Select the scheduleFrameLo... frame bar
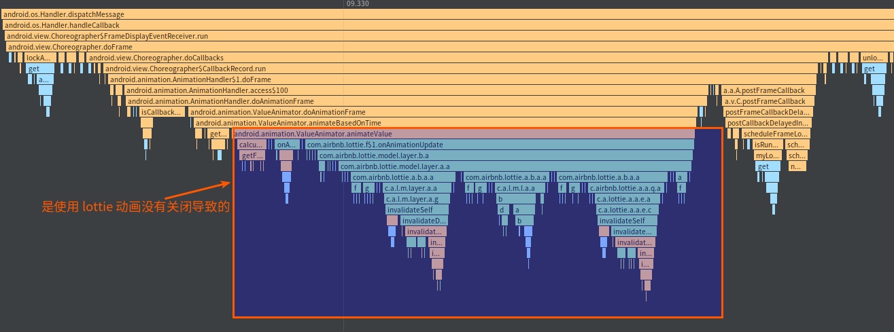Screen dimensions: 894x332 [776, 134]
